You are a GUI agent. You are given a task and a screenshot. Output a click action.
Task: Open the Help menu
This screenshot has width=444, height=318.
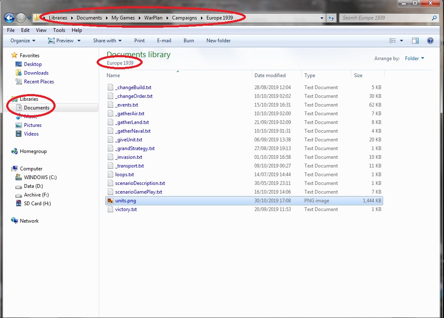(x=77, y=30)
